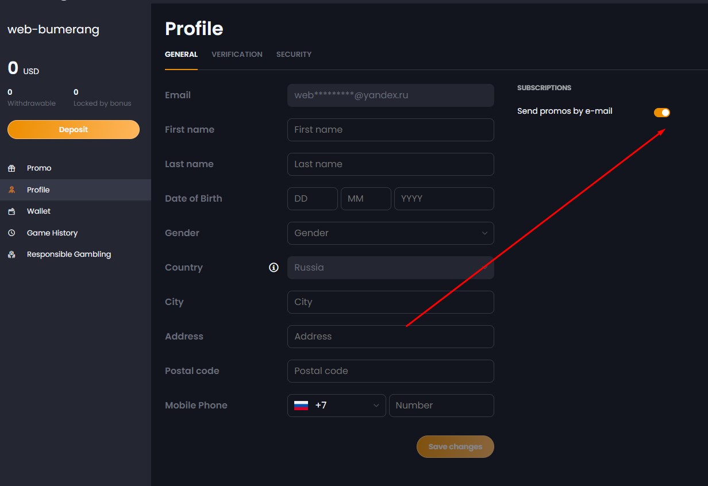Toggle the orange subscriptions switch off
The image size is (708, 486).
[661, 112]
